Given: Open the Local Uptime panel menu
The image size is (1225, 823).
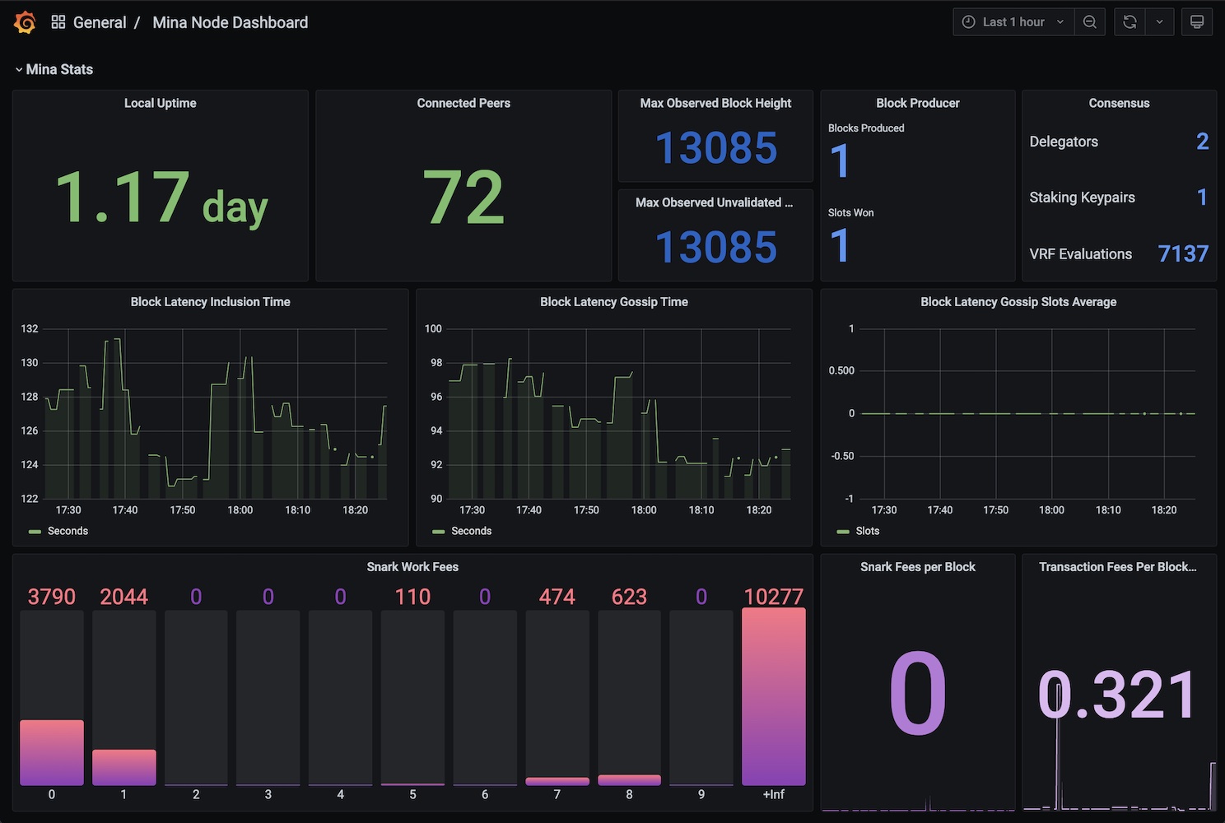Looking at the screenshot, I should [161, 103].
